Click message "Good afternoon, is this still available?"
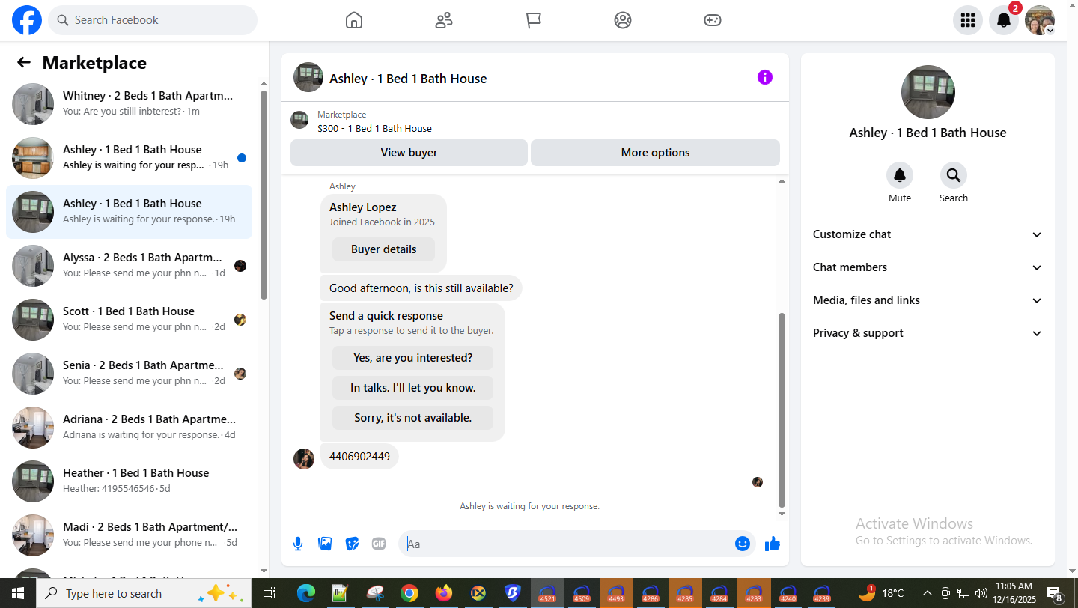 (x=421, y=288)
